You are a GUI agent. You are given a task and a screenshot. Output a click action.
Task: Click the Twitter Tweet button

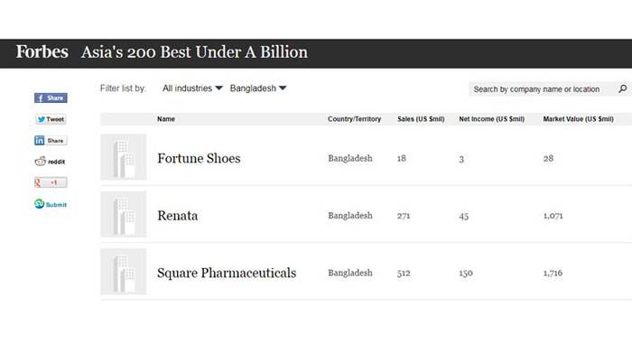click(51, 119)
